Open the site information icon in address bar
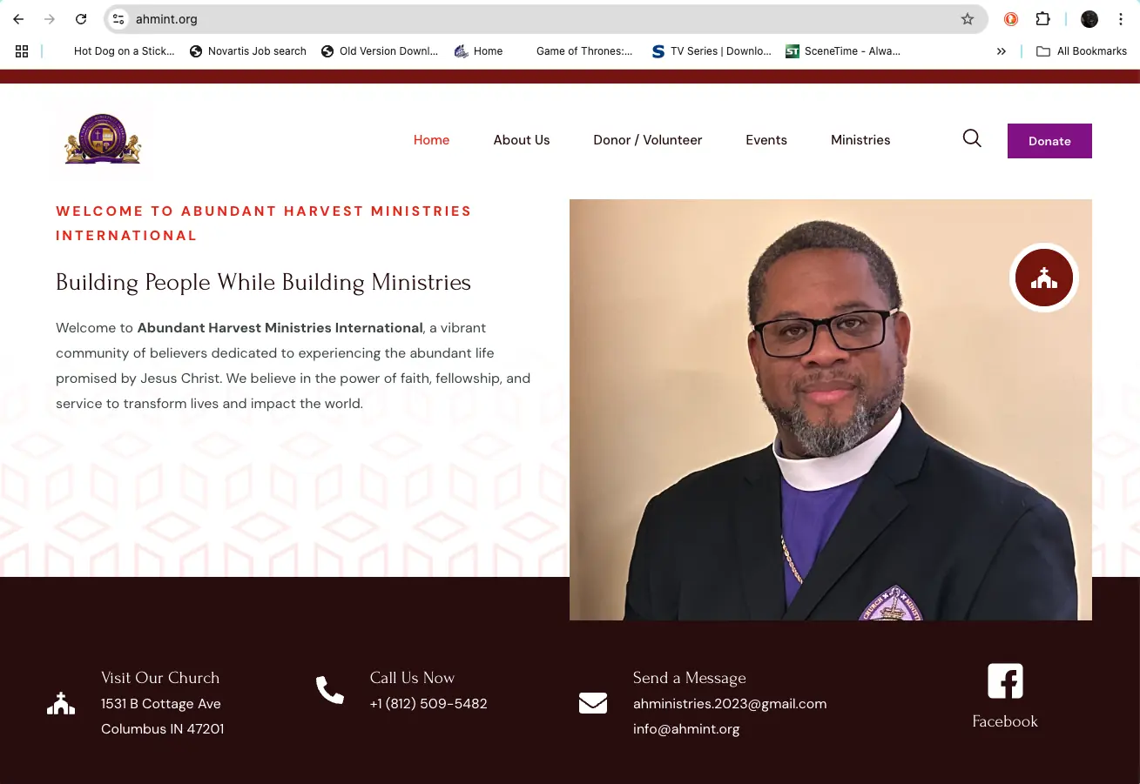 pyautogui.click(x=119, y=19)
